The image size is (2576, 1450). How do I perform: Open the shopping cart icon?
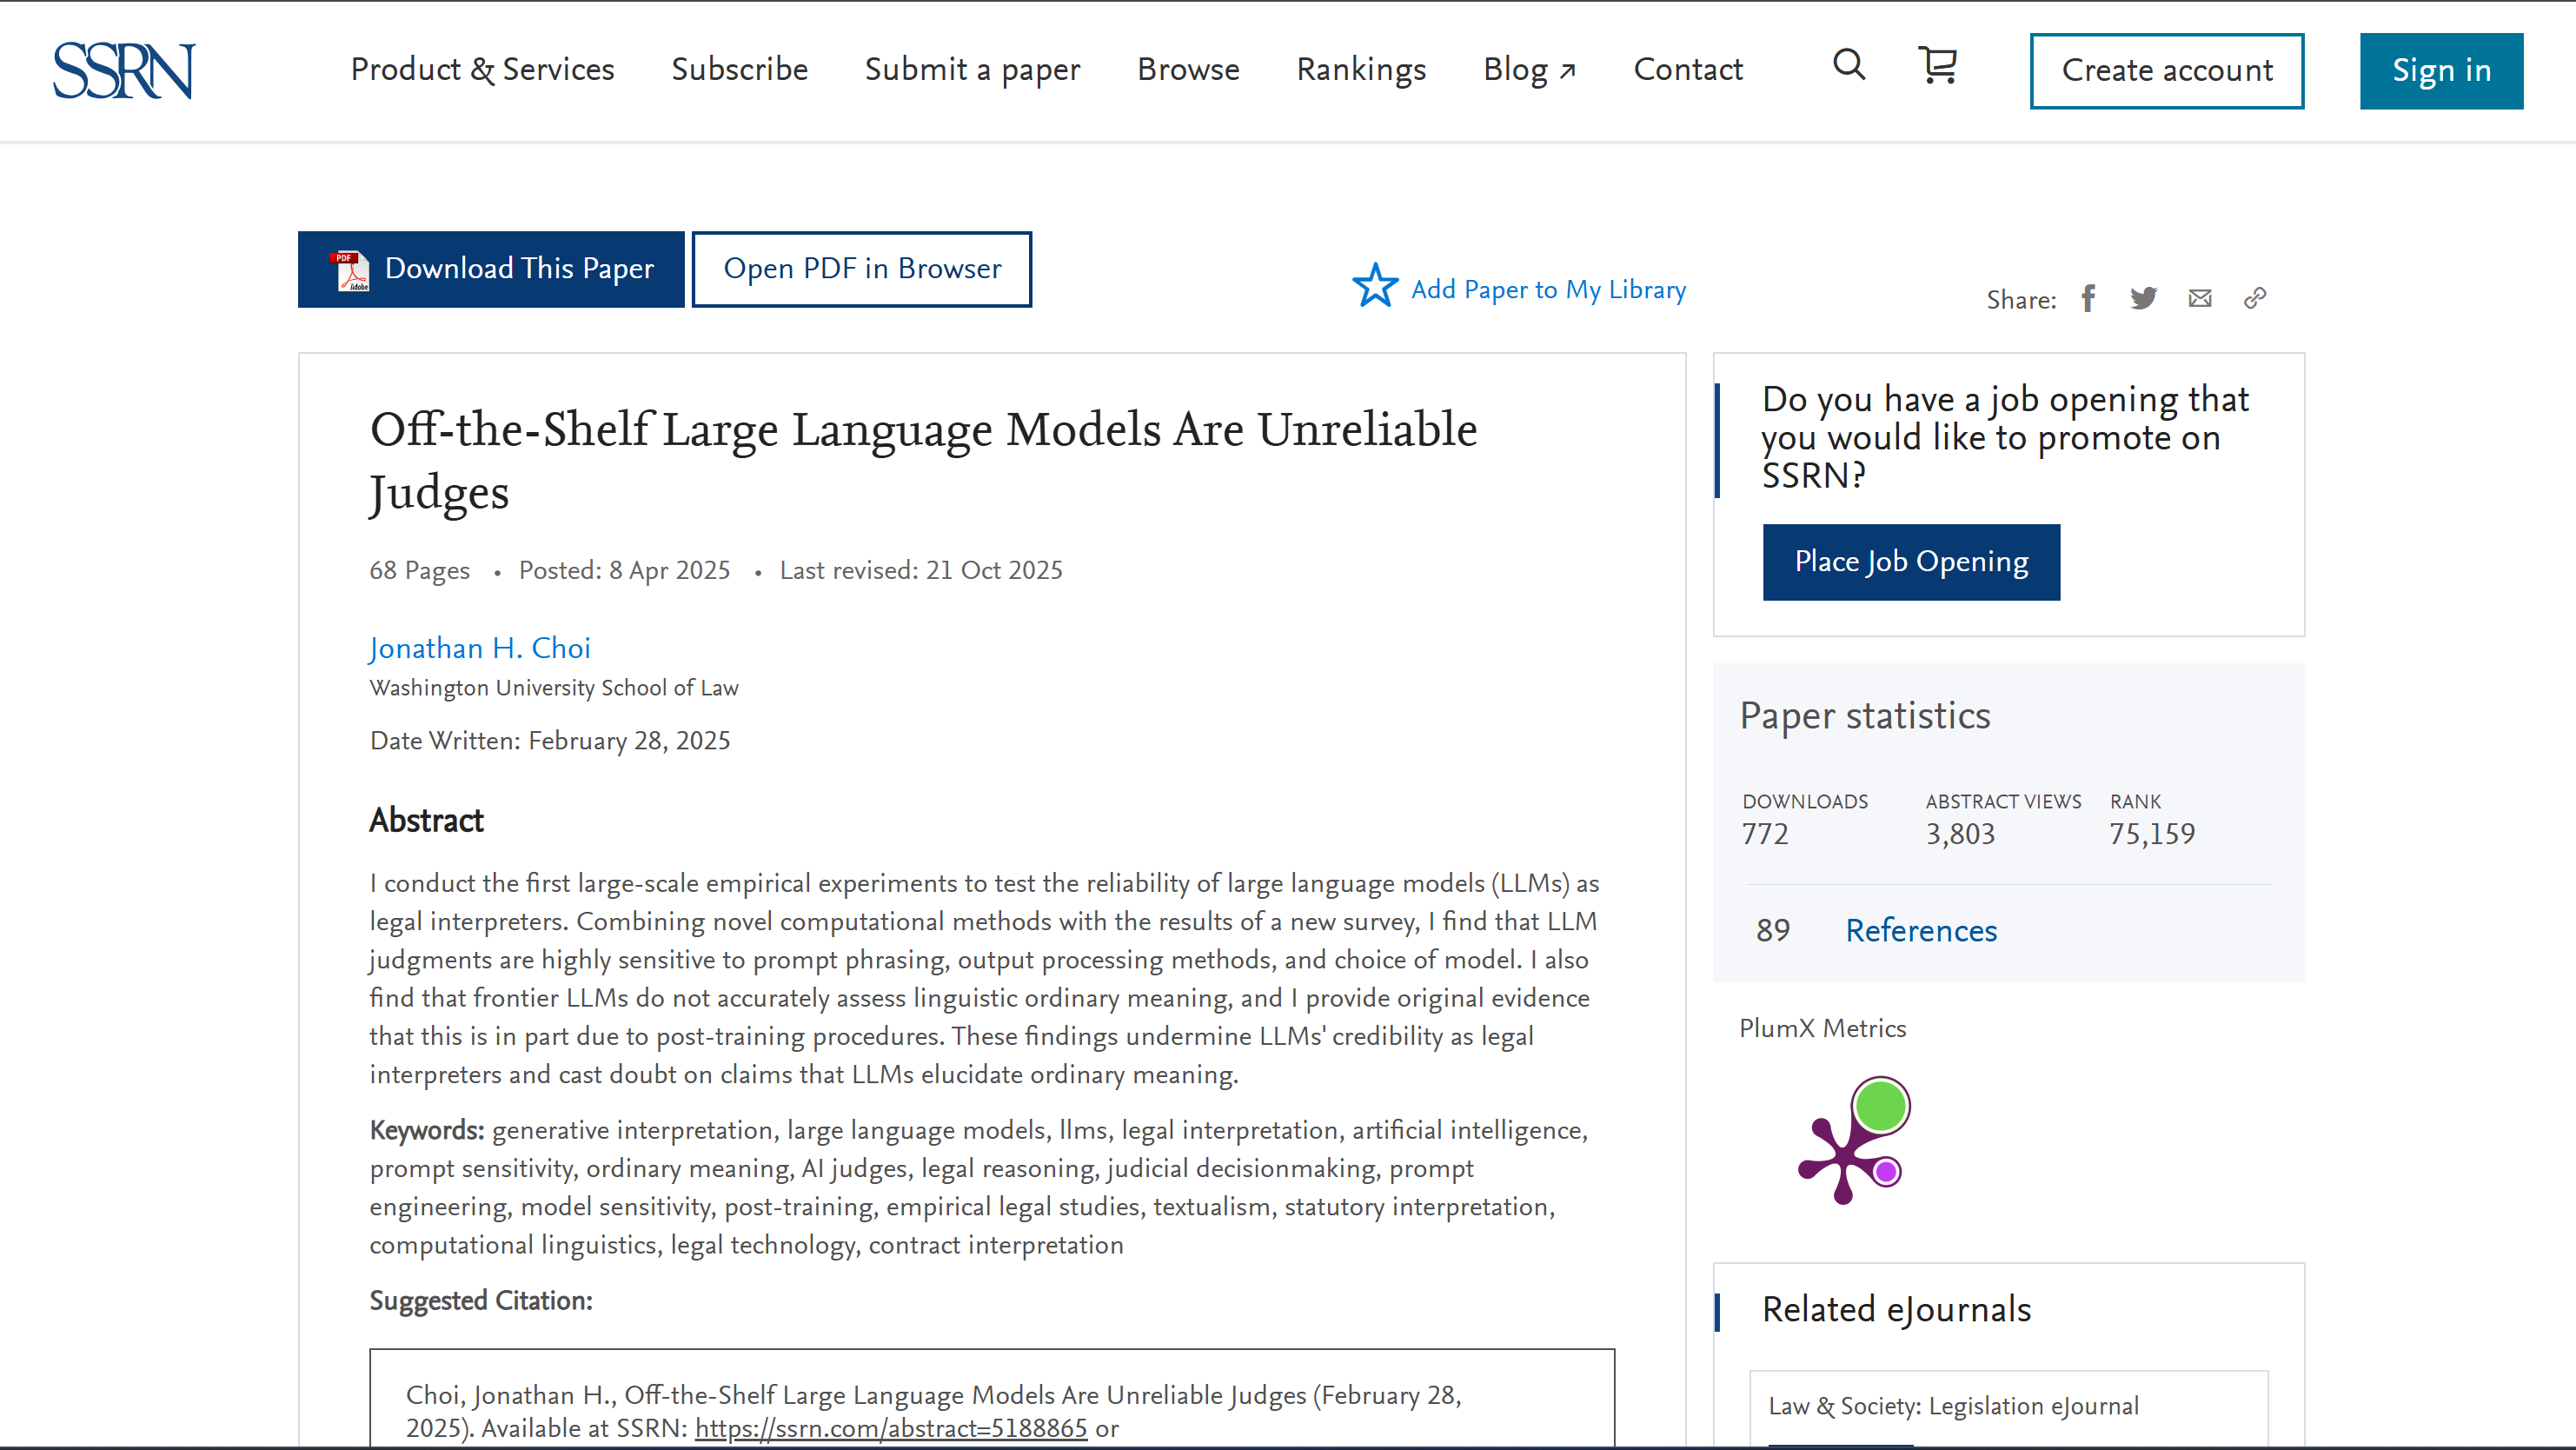(1938, 66)
